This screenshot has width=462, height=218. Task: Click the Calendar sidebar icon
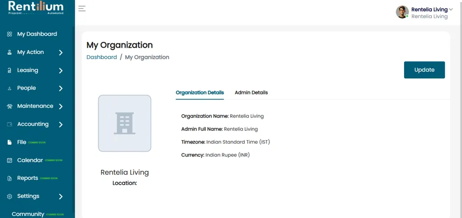[x=9, y=160]
